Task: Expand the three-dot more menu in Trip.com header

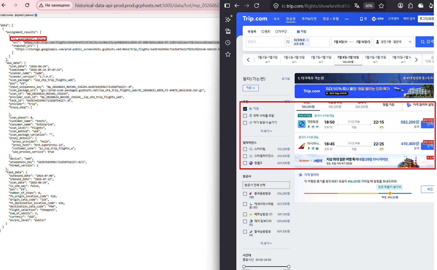Action: point(347,19)
